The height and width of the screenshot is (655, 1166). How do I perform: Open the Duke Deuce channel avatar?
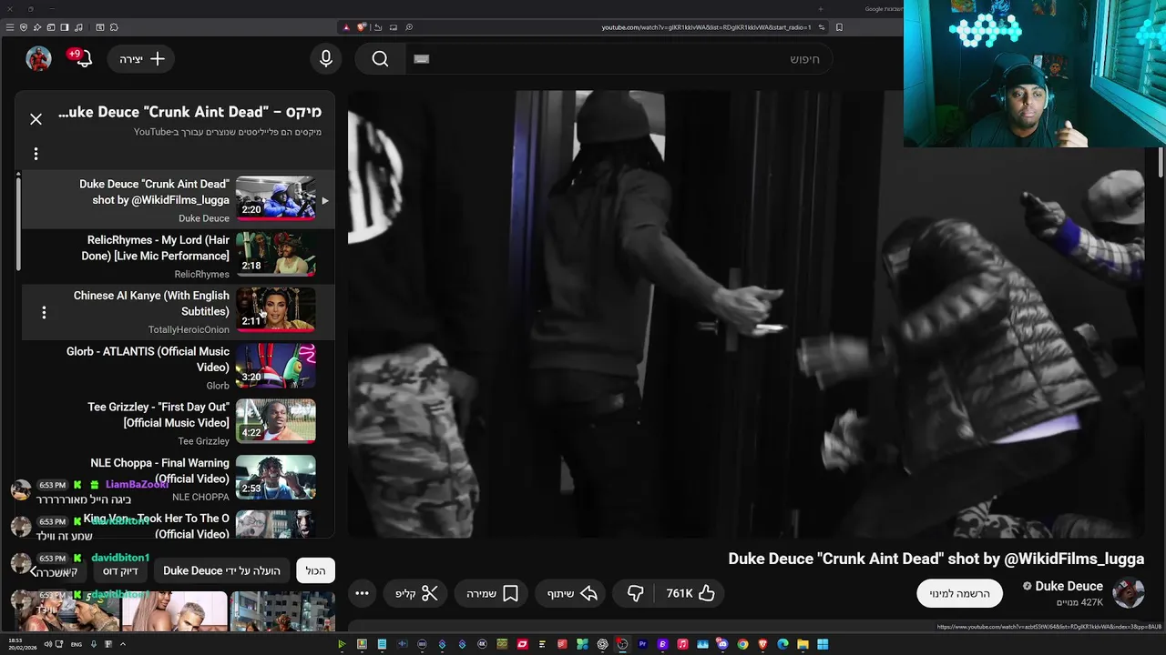point(1129,593)
